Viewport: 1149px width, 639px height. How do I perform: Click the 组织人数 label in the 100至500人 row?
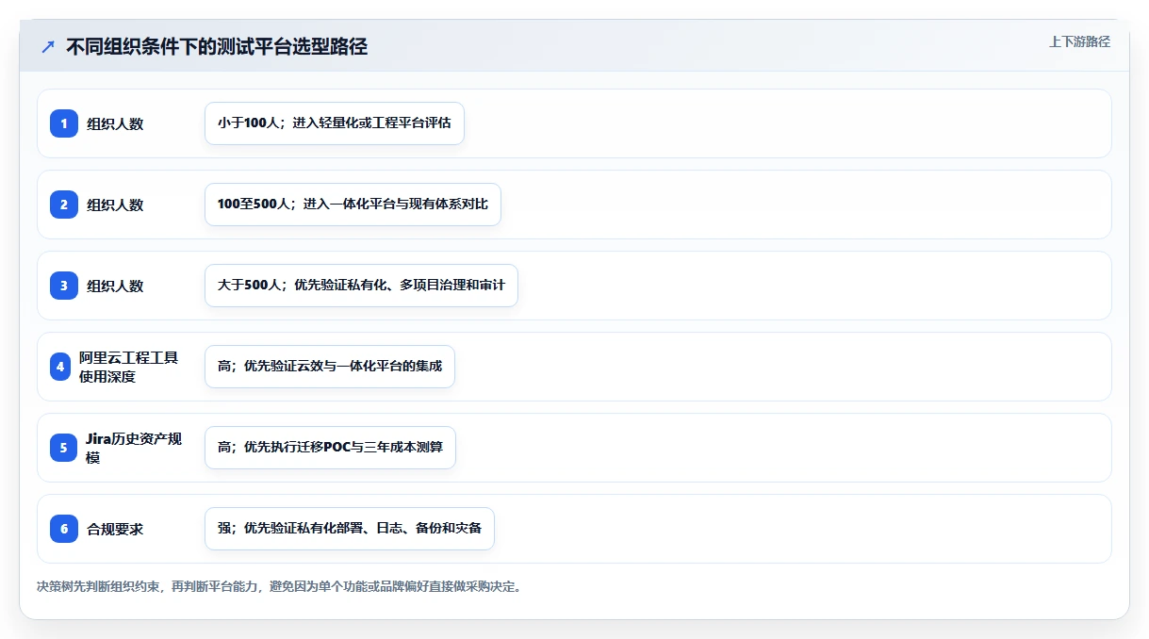click(115, 205)
